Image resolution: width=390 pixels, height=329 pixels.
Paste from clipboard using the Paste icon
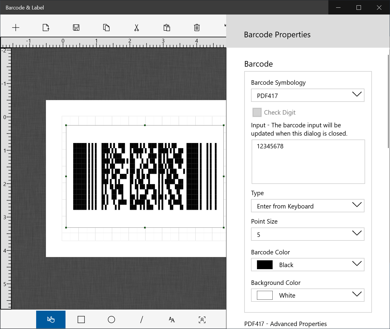pos(167,28)
